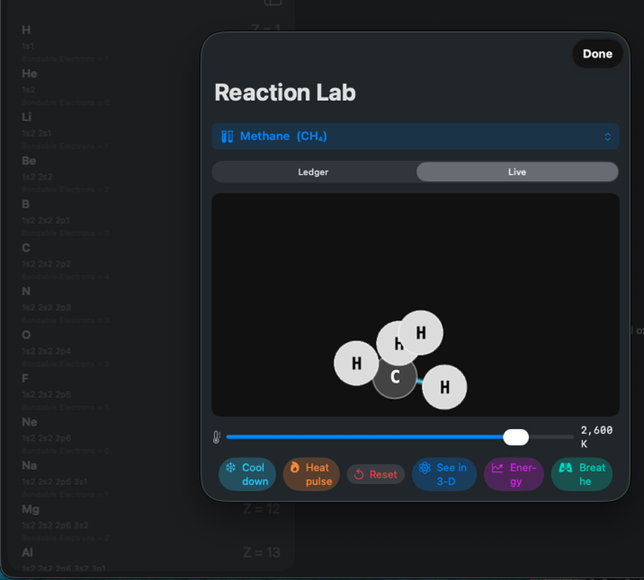Switch to the Ledger tab
644x580 pixels.
(x=313, y=172)
